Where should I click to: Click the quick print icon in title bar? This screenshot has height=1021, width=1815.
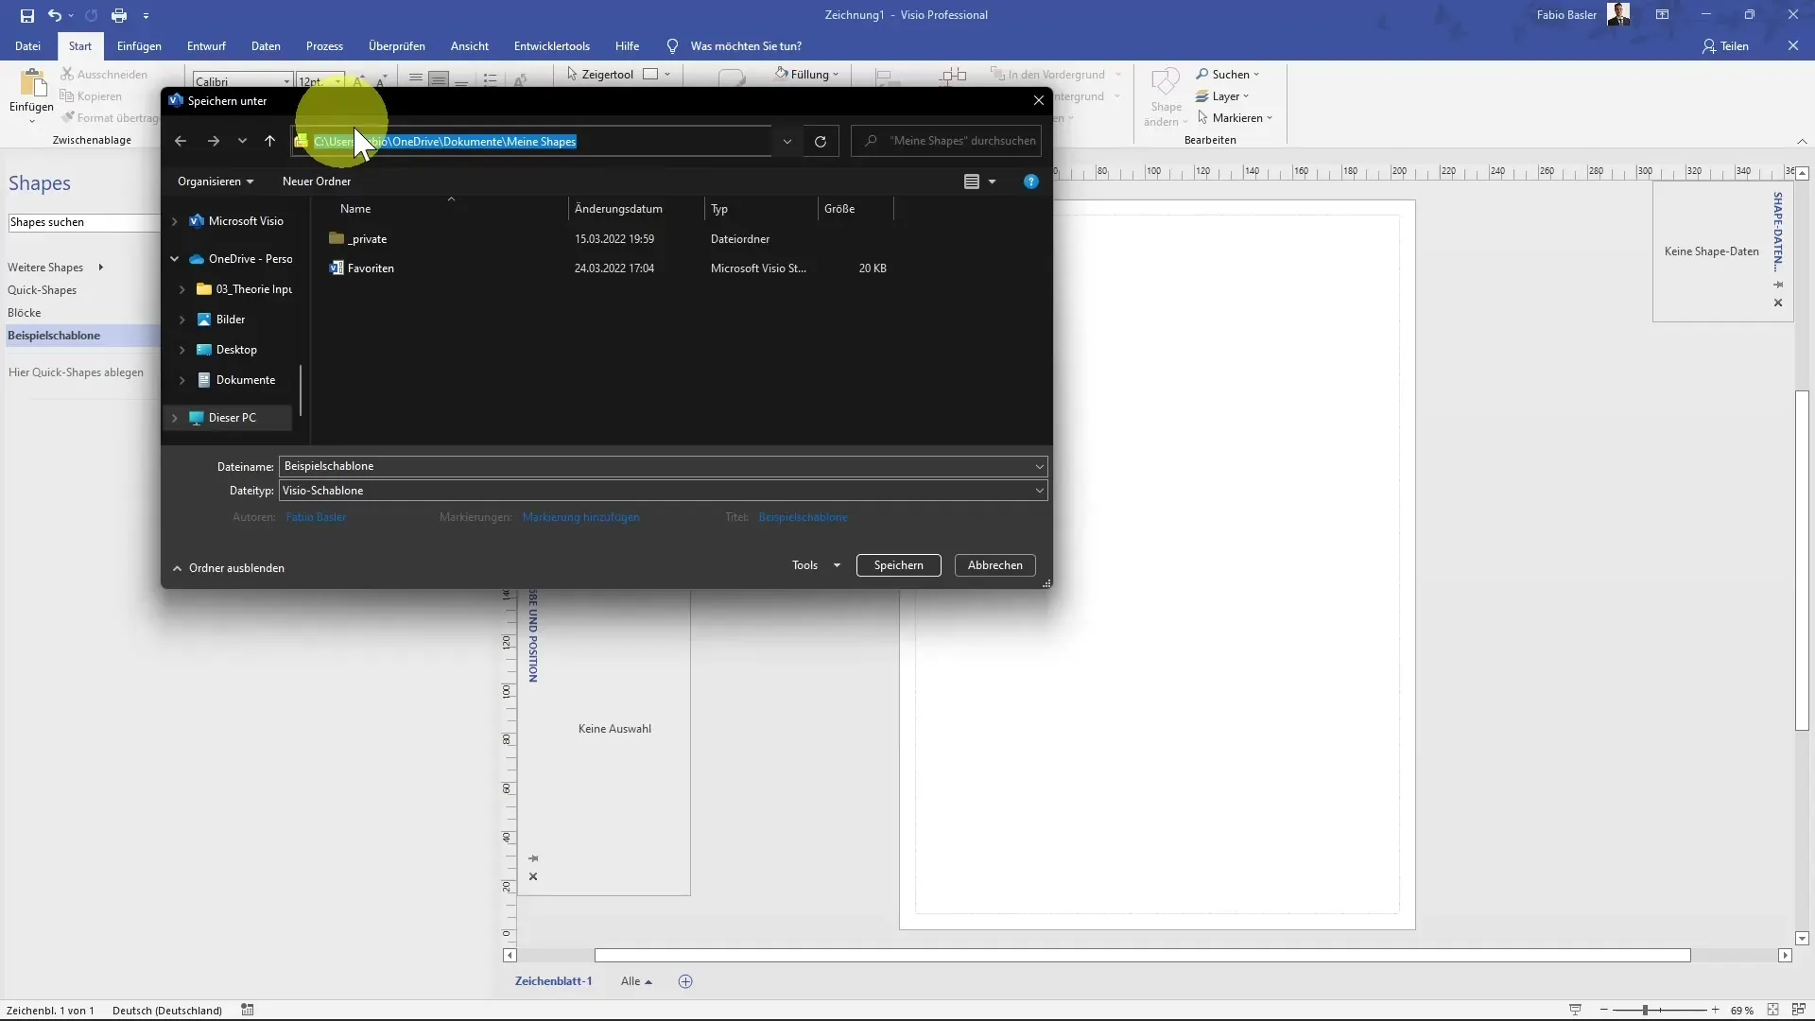click(119, 15)
